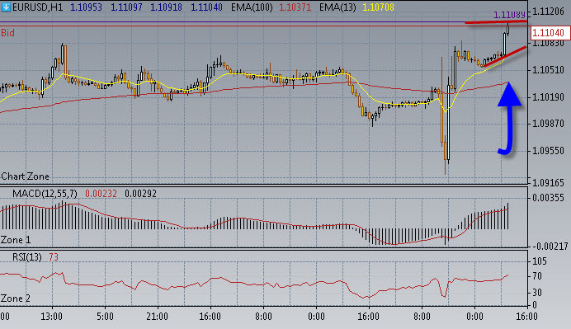Click the 1.09550 price axis label
Viewport: 571px width, 329px height.
pos(548,151)
